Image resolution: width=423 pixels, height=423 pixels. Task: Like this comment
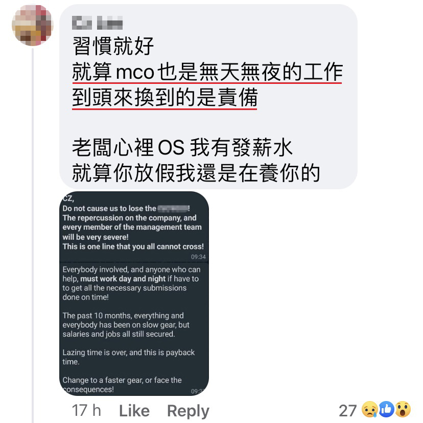(134, 411)
